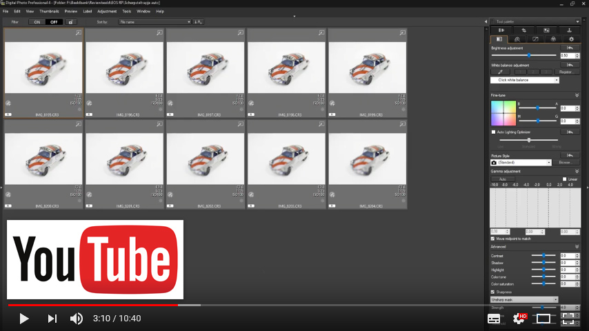Open the File menu
This screenshot has height=331, width=589.
6,11
